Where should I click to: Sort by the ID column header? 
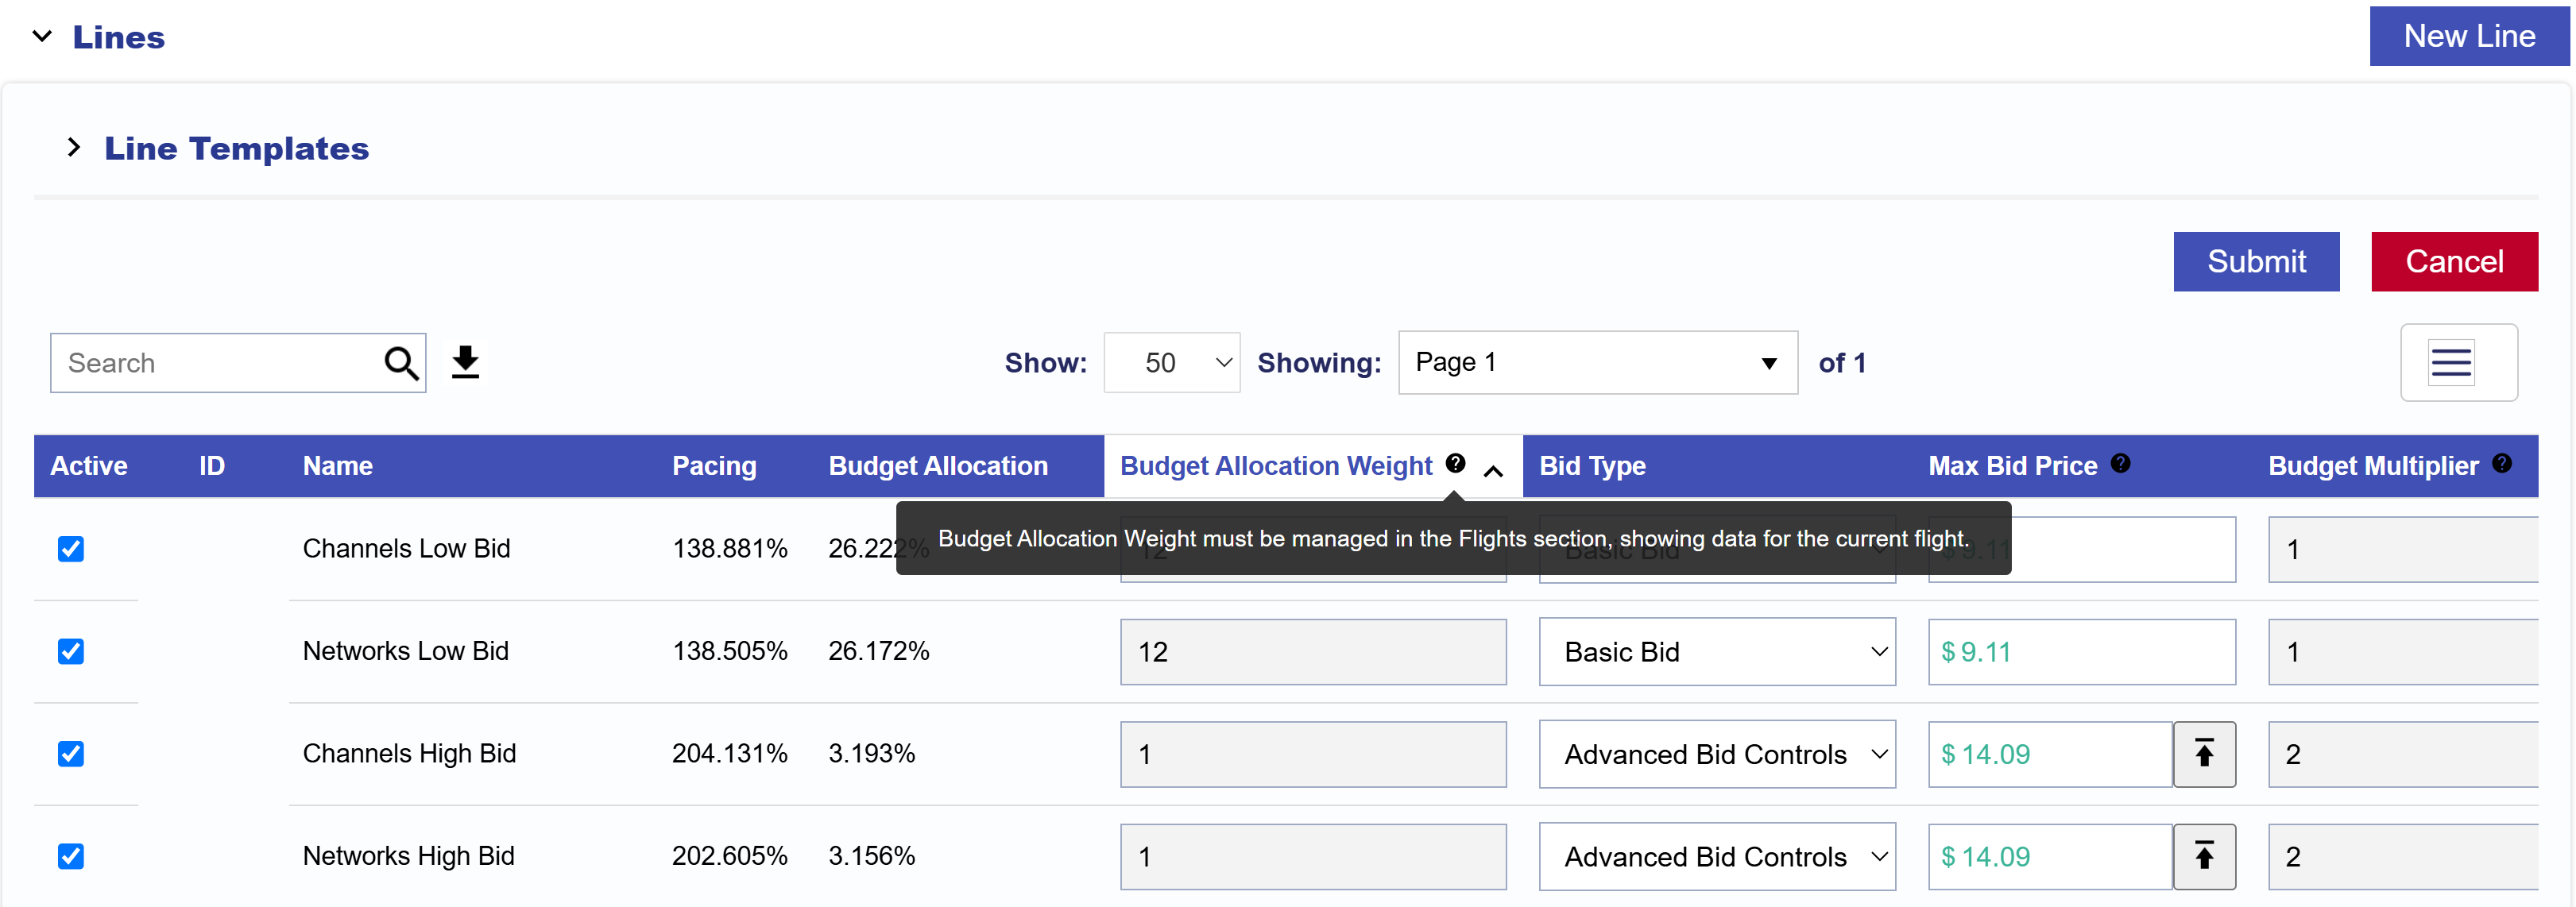tap(212, 466)
